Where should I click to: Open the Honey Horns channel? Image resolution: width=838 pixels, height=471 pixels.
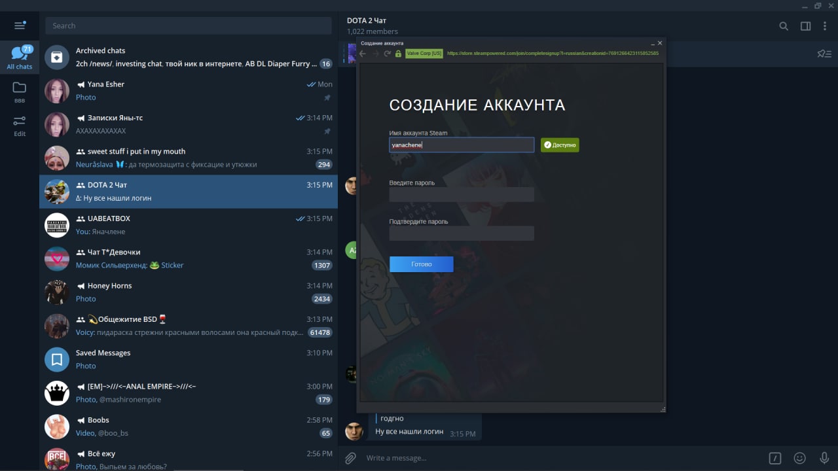point(189,292)
